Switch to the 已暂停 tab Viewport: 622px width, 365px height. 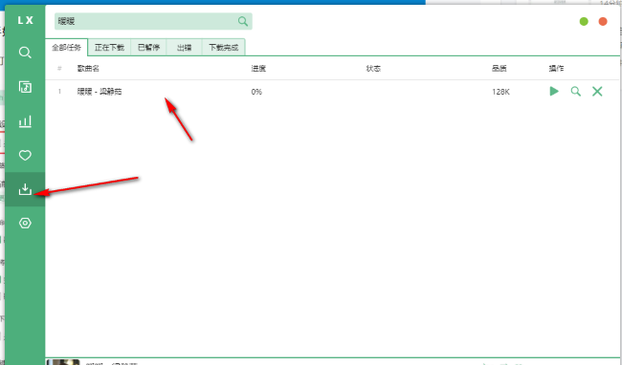click(148, 48)
